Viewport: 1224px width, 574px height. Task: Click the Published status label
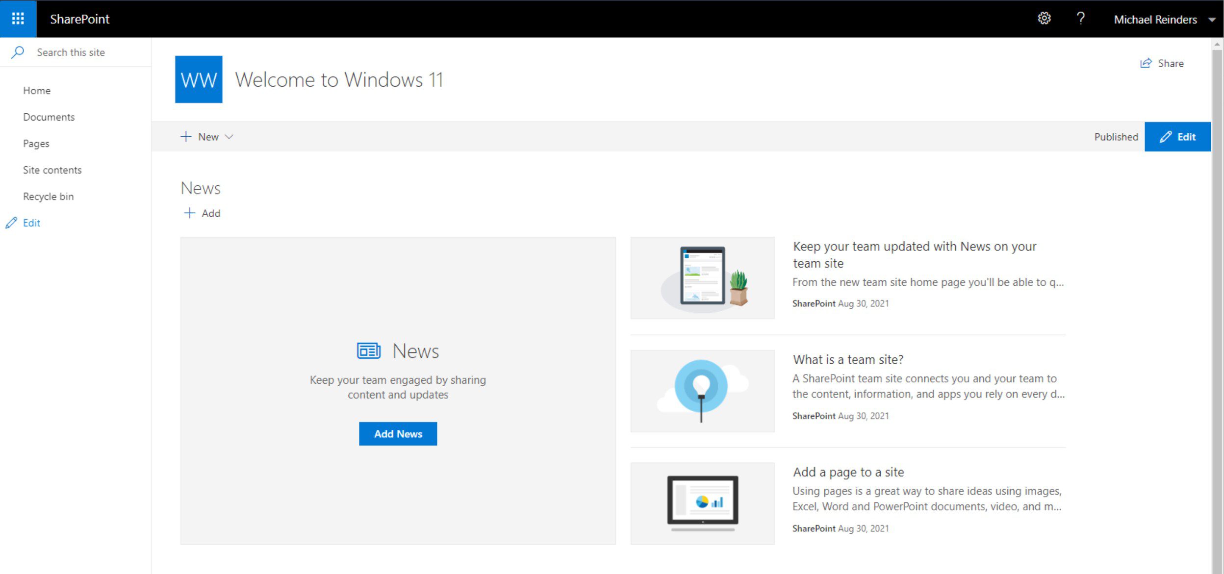click(1116, 137)
